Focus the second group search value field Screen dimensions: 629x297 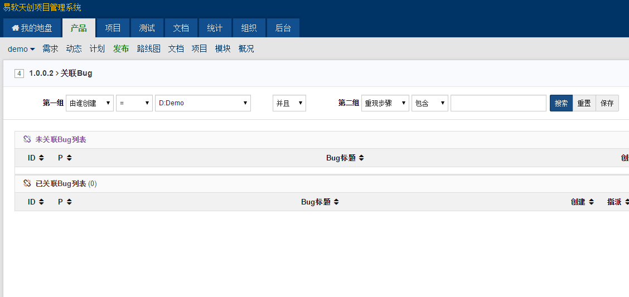point(498,103)
